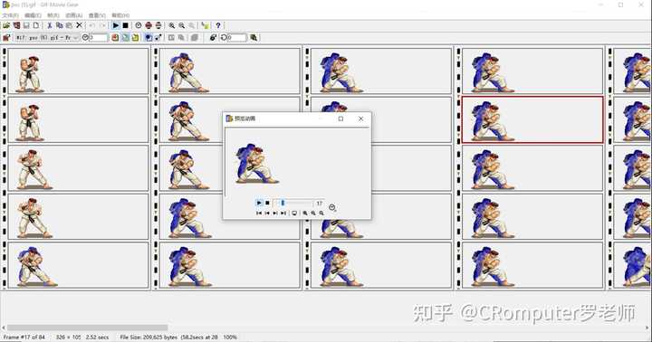Click the last magnifier icon in preview window
Viewport: 652px width, 342px height.
(321, 214)
